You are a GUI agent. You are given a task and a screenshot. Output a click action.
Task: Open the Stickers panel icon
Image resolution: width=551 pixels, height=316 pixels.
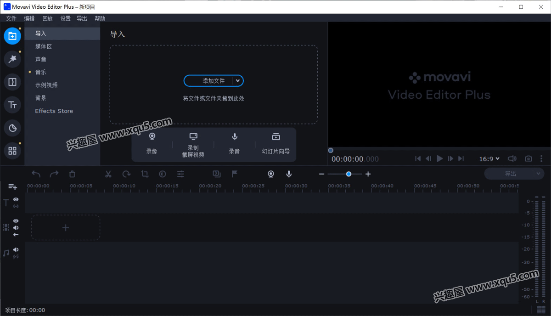(x=12, y=128)
